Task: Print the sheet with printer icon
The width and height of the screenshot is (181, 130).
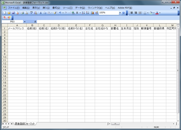Action: pyautogui.click(x=22, y=13)
